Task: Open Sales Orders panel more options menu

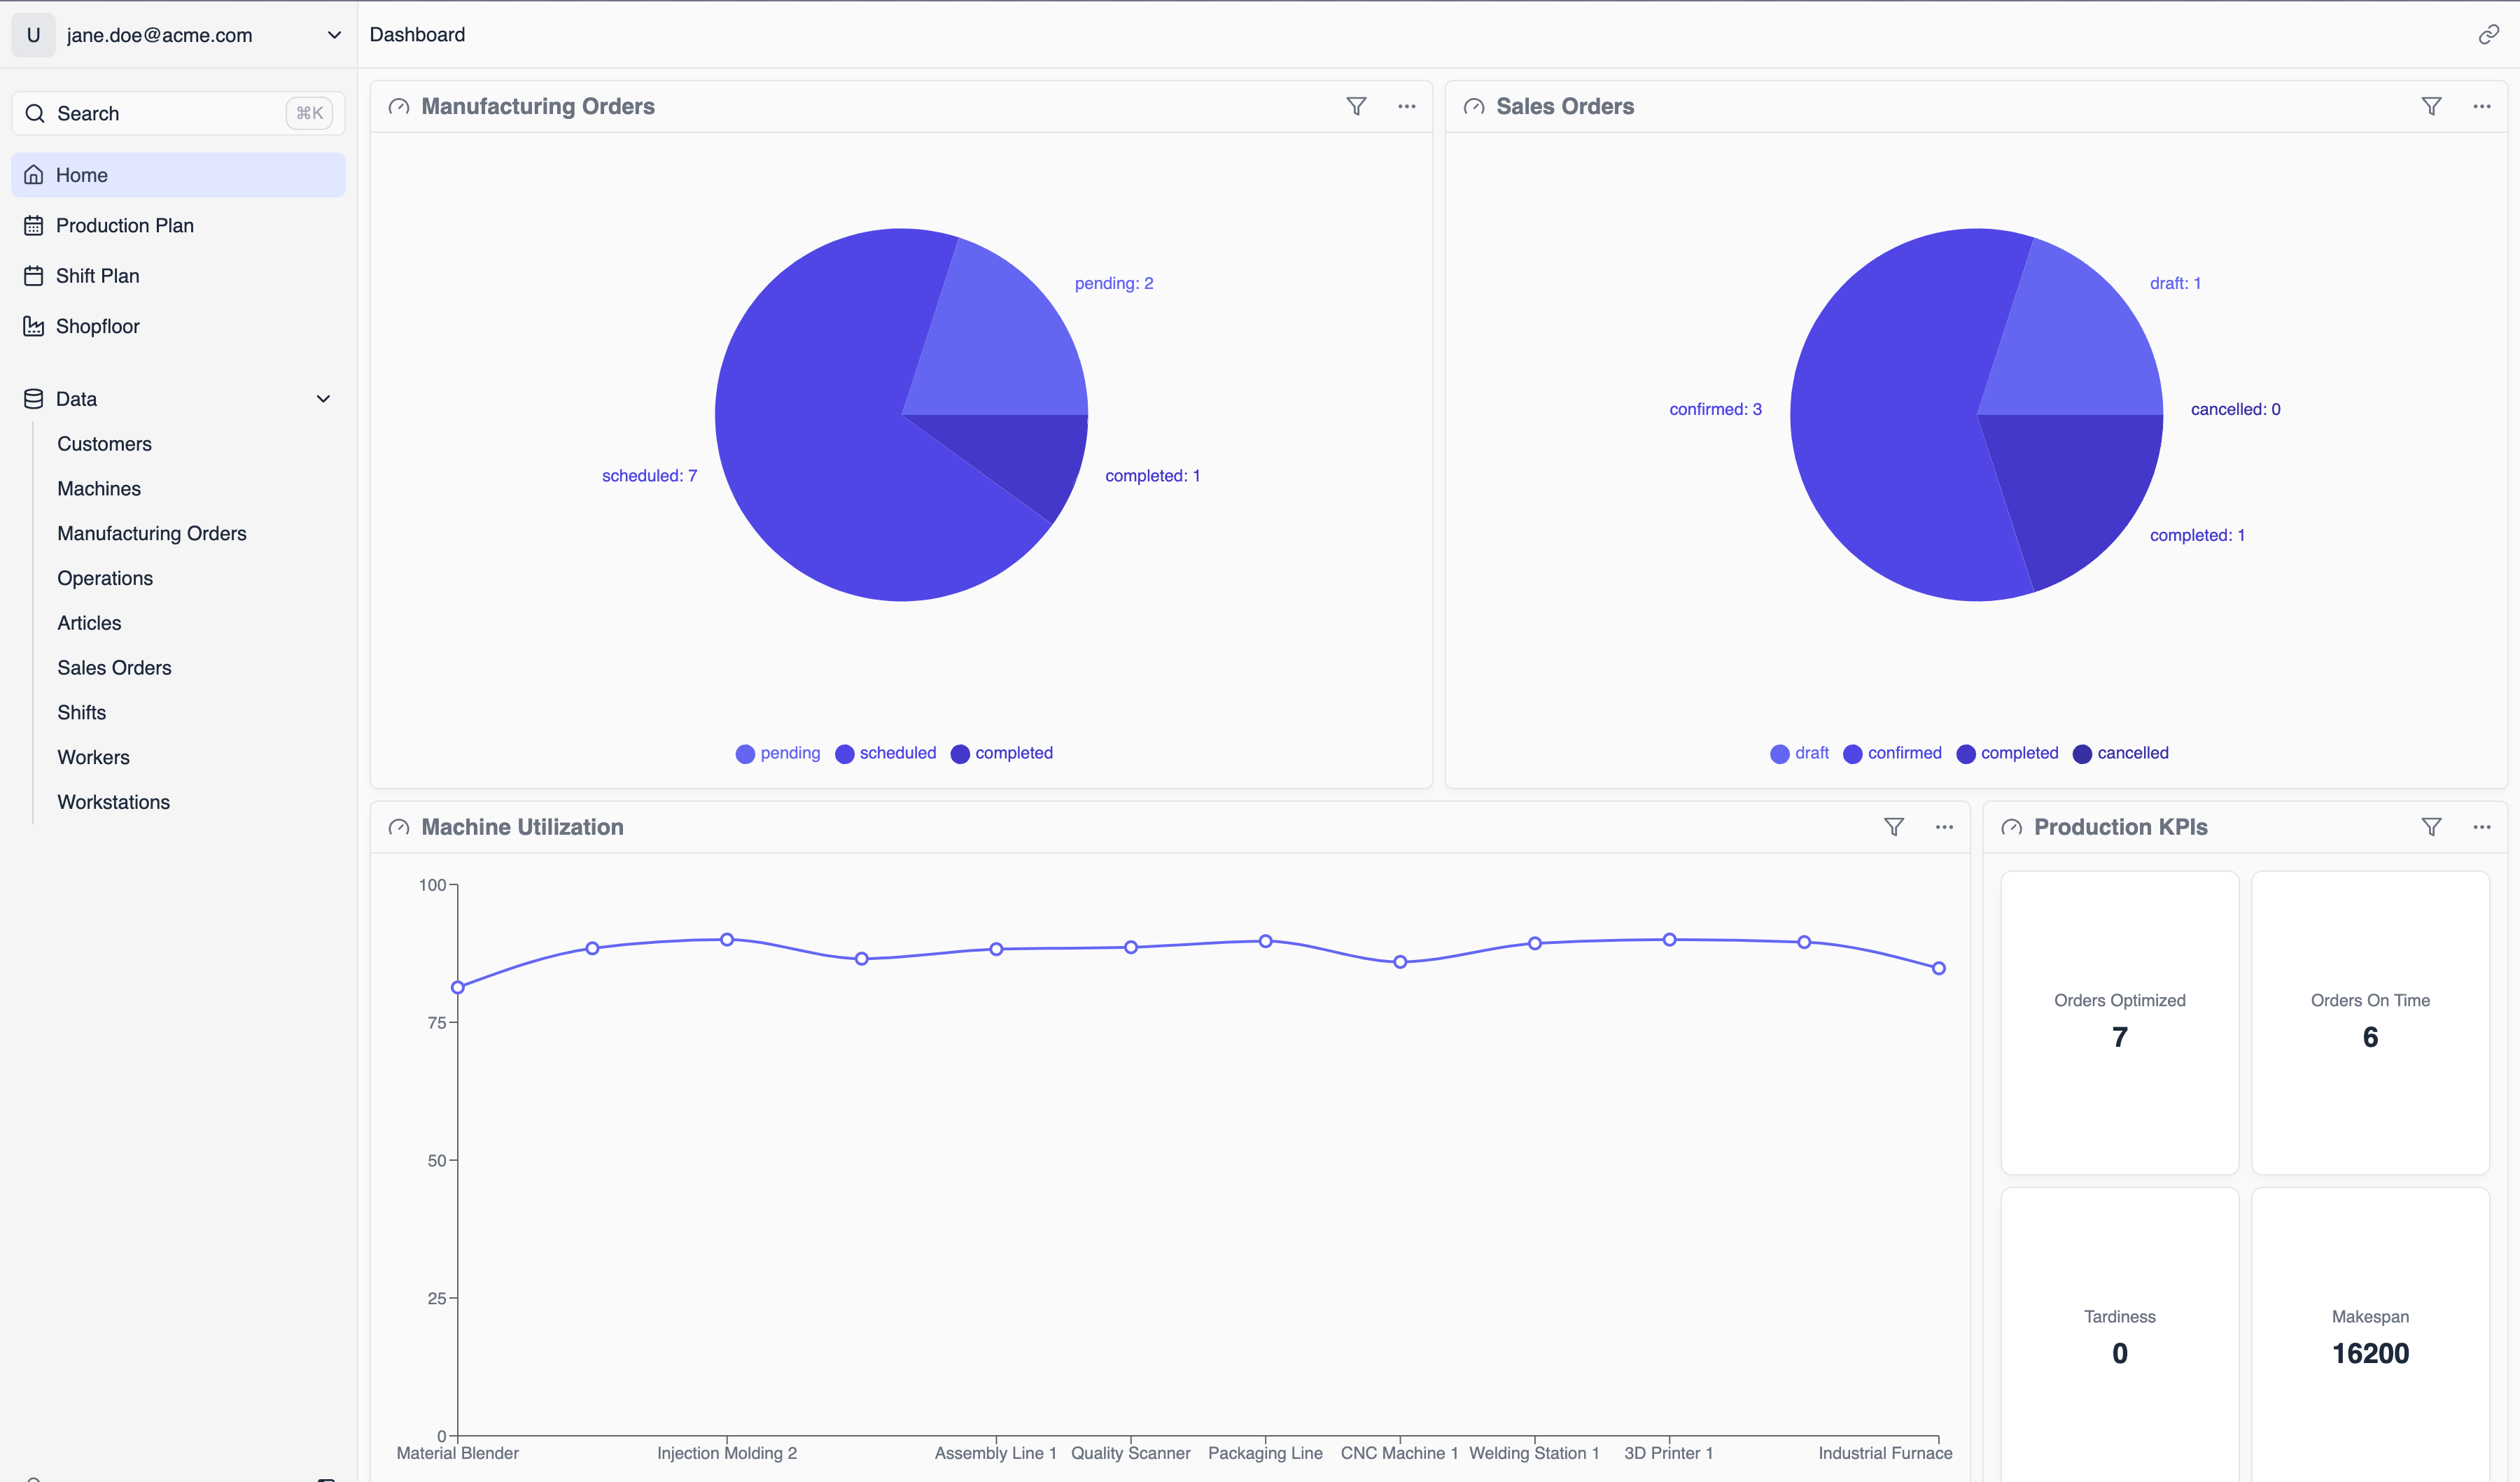Action: 2481,106
